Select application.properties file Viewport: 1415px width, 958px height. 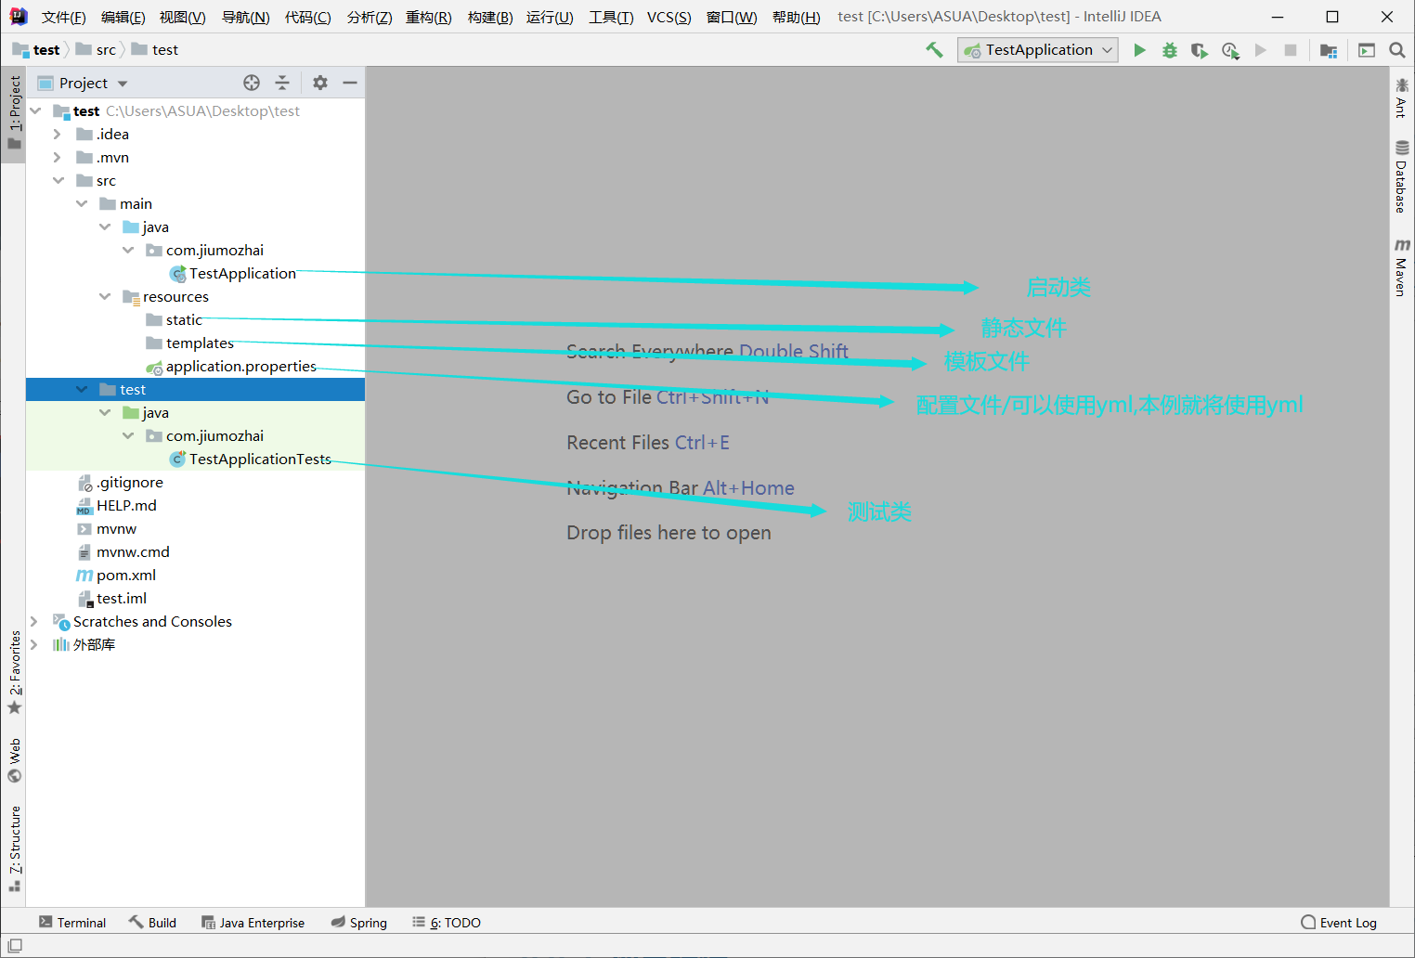coord(241,367)
